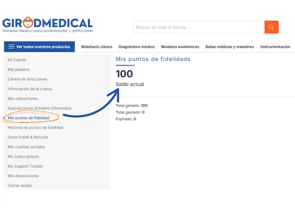
Task: Open Mi Cuenta in sidebar
Action: click(x=17, y=60)
